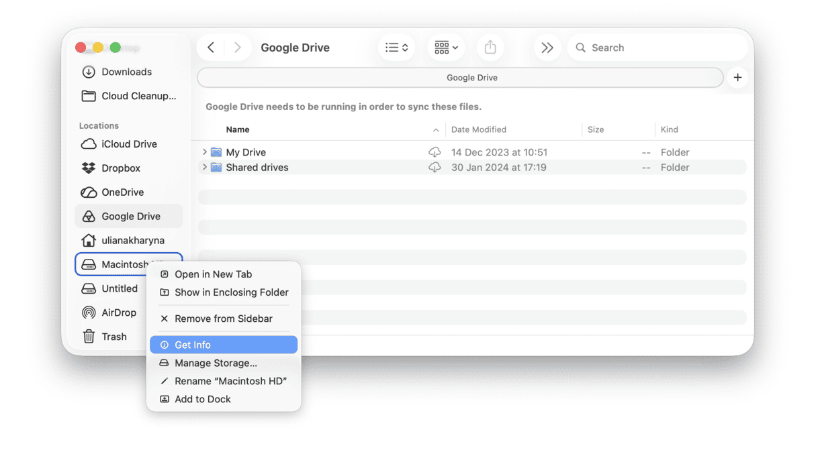816x462 pixels.
Task: Download My Drive via cloud icon
Action: (435, 152)
